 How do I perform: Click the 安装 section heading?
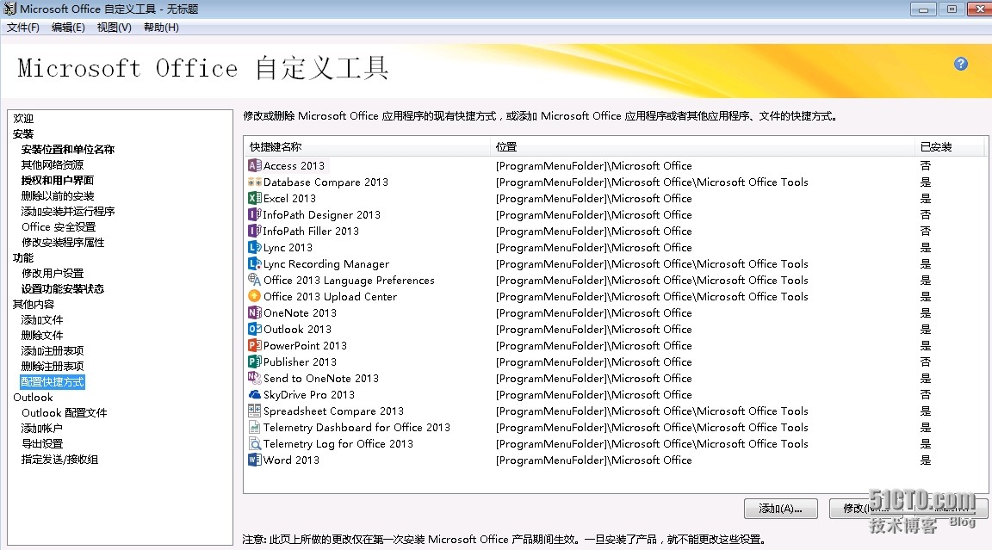23,134
